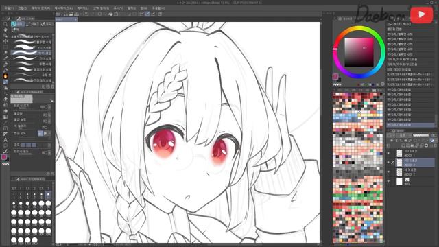The height and width of the screenshot is (247, 439).
Task: Click the Clear circle icon in command bar
Action: [99, 14]
